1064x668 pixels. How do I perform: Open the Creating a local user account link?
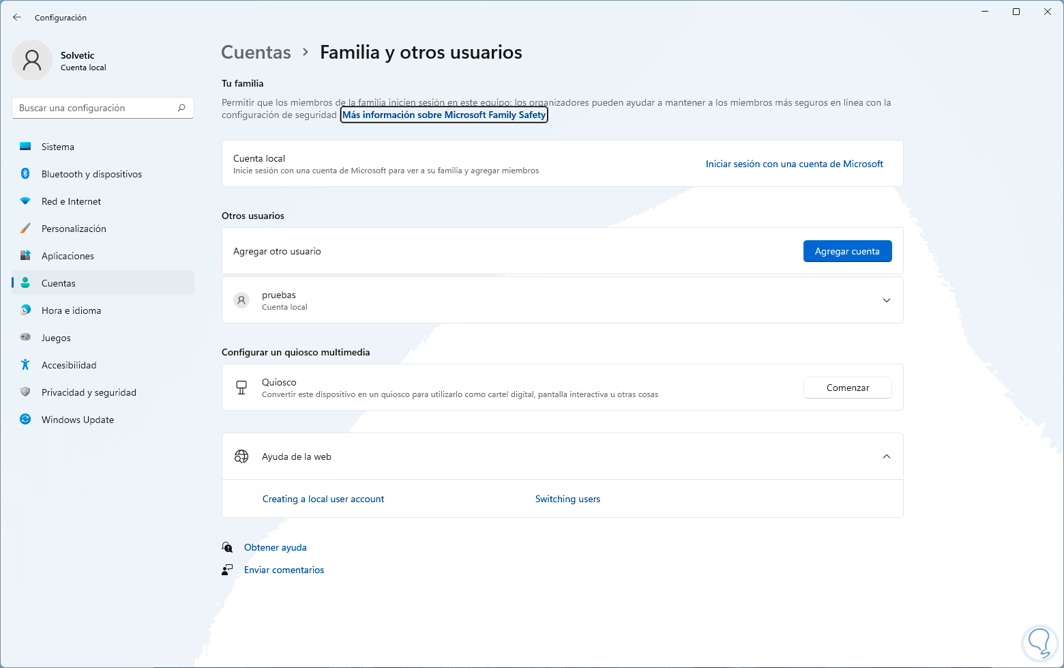[323, 499]
